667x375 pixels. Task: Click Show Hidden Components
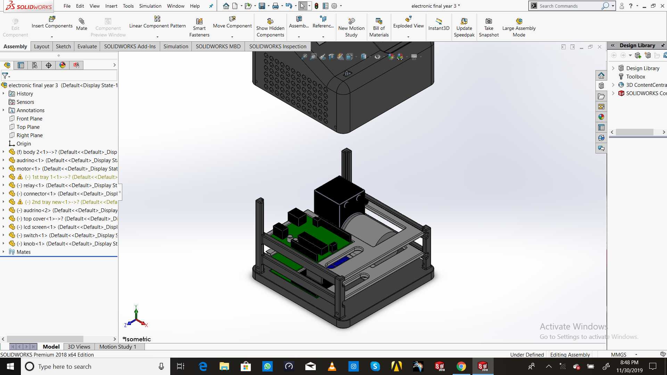tap(270, 27)
